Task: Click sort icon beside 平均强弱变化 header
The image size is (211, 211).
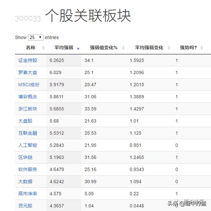Action: (169, 48)
